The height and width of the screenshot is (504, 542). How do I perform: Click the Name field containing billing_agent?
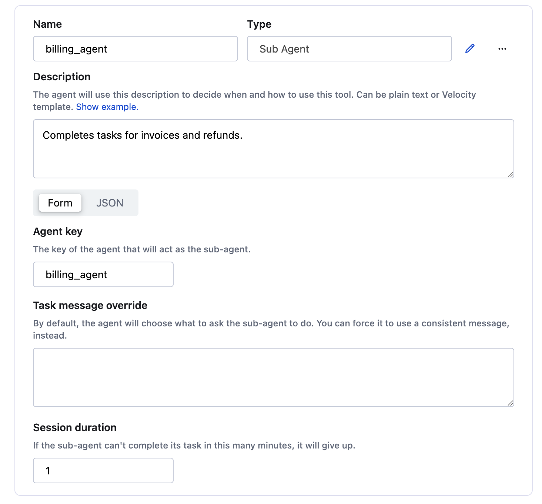135,48
